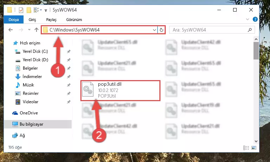
Task: Click the search magnifier icon
Action: [250, 30]
